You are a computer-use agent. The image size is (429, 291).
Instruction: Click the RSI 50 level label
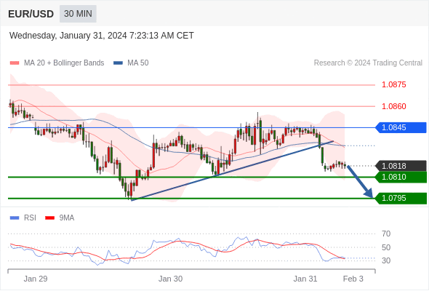386,247
